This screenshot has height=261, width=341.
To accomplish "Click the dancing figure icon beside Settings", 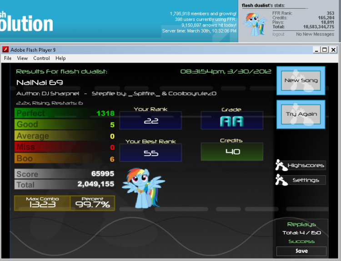I will coord(281,180).
